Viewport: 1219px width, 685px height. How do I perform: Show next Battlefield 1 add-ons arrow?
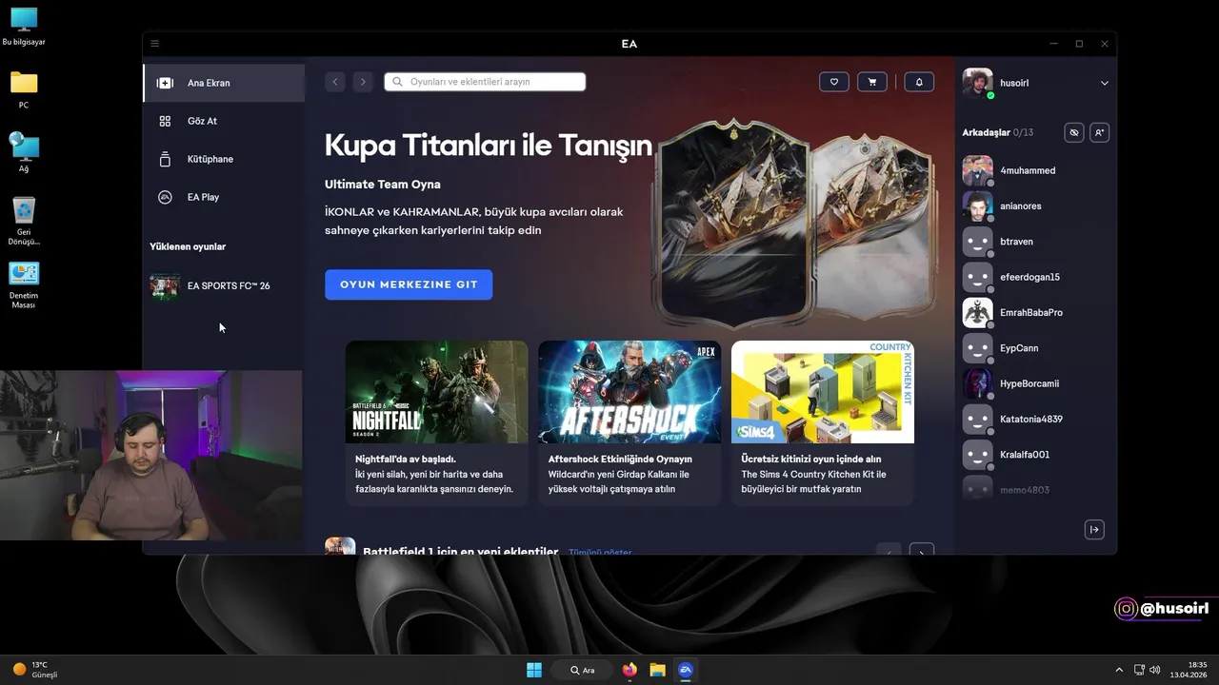[x=921, y=551]
